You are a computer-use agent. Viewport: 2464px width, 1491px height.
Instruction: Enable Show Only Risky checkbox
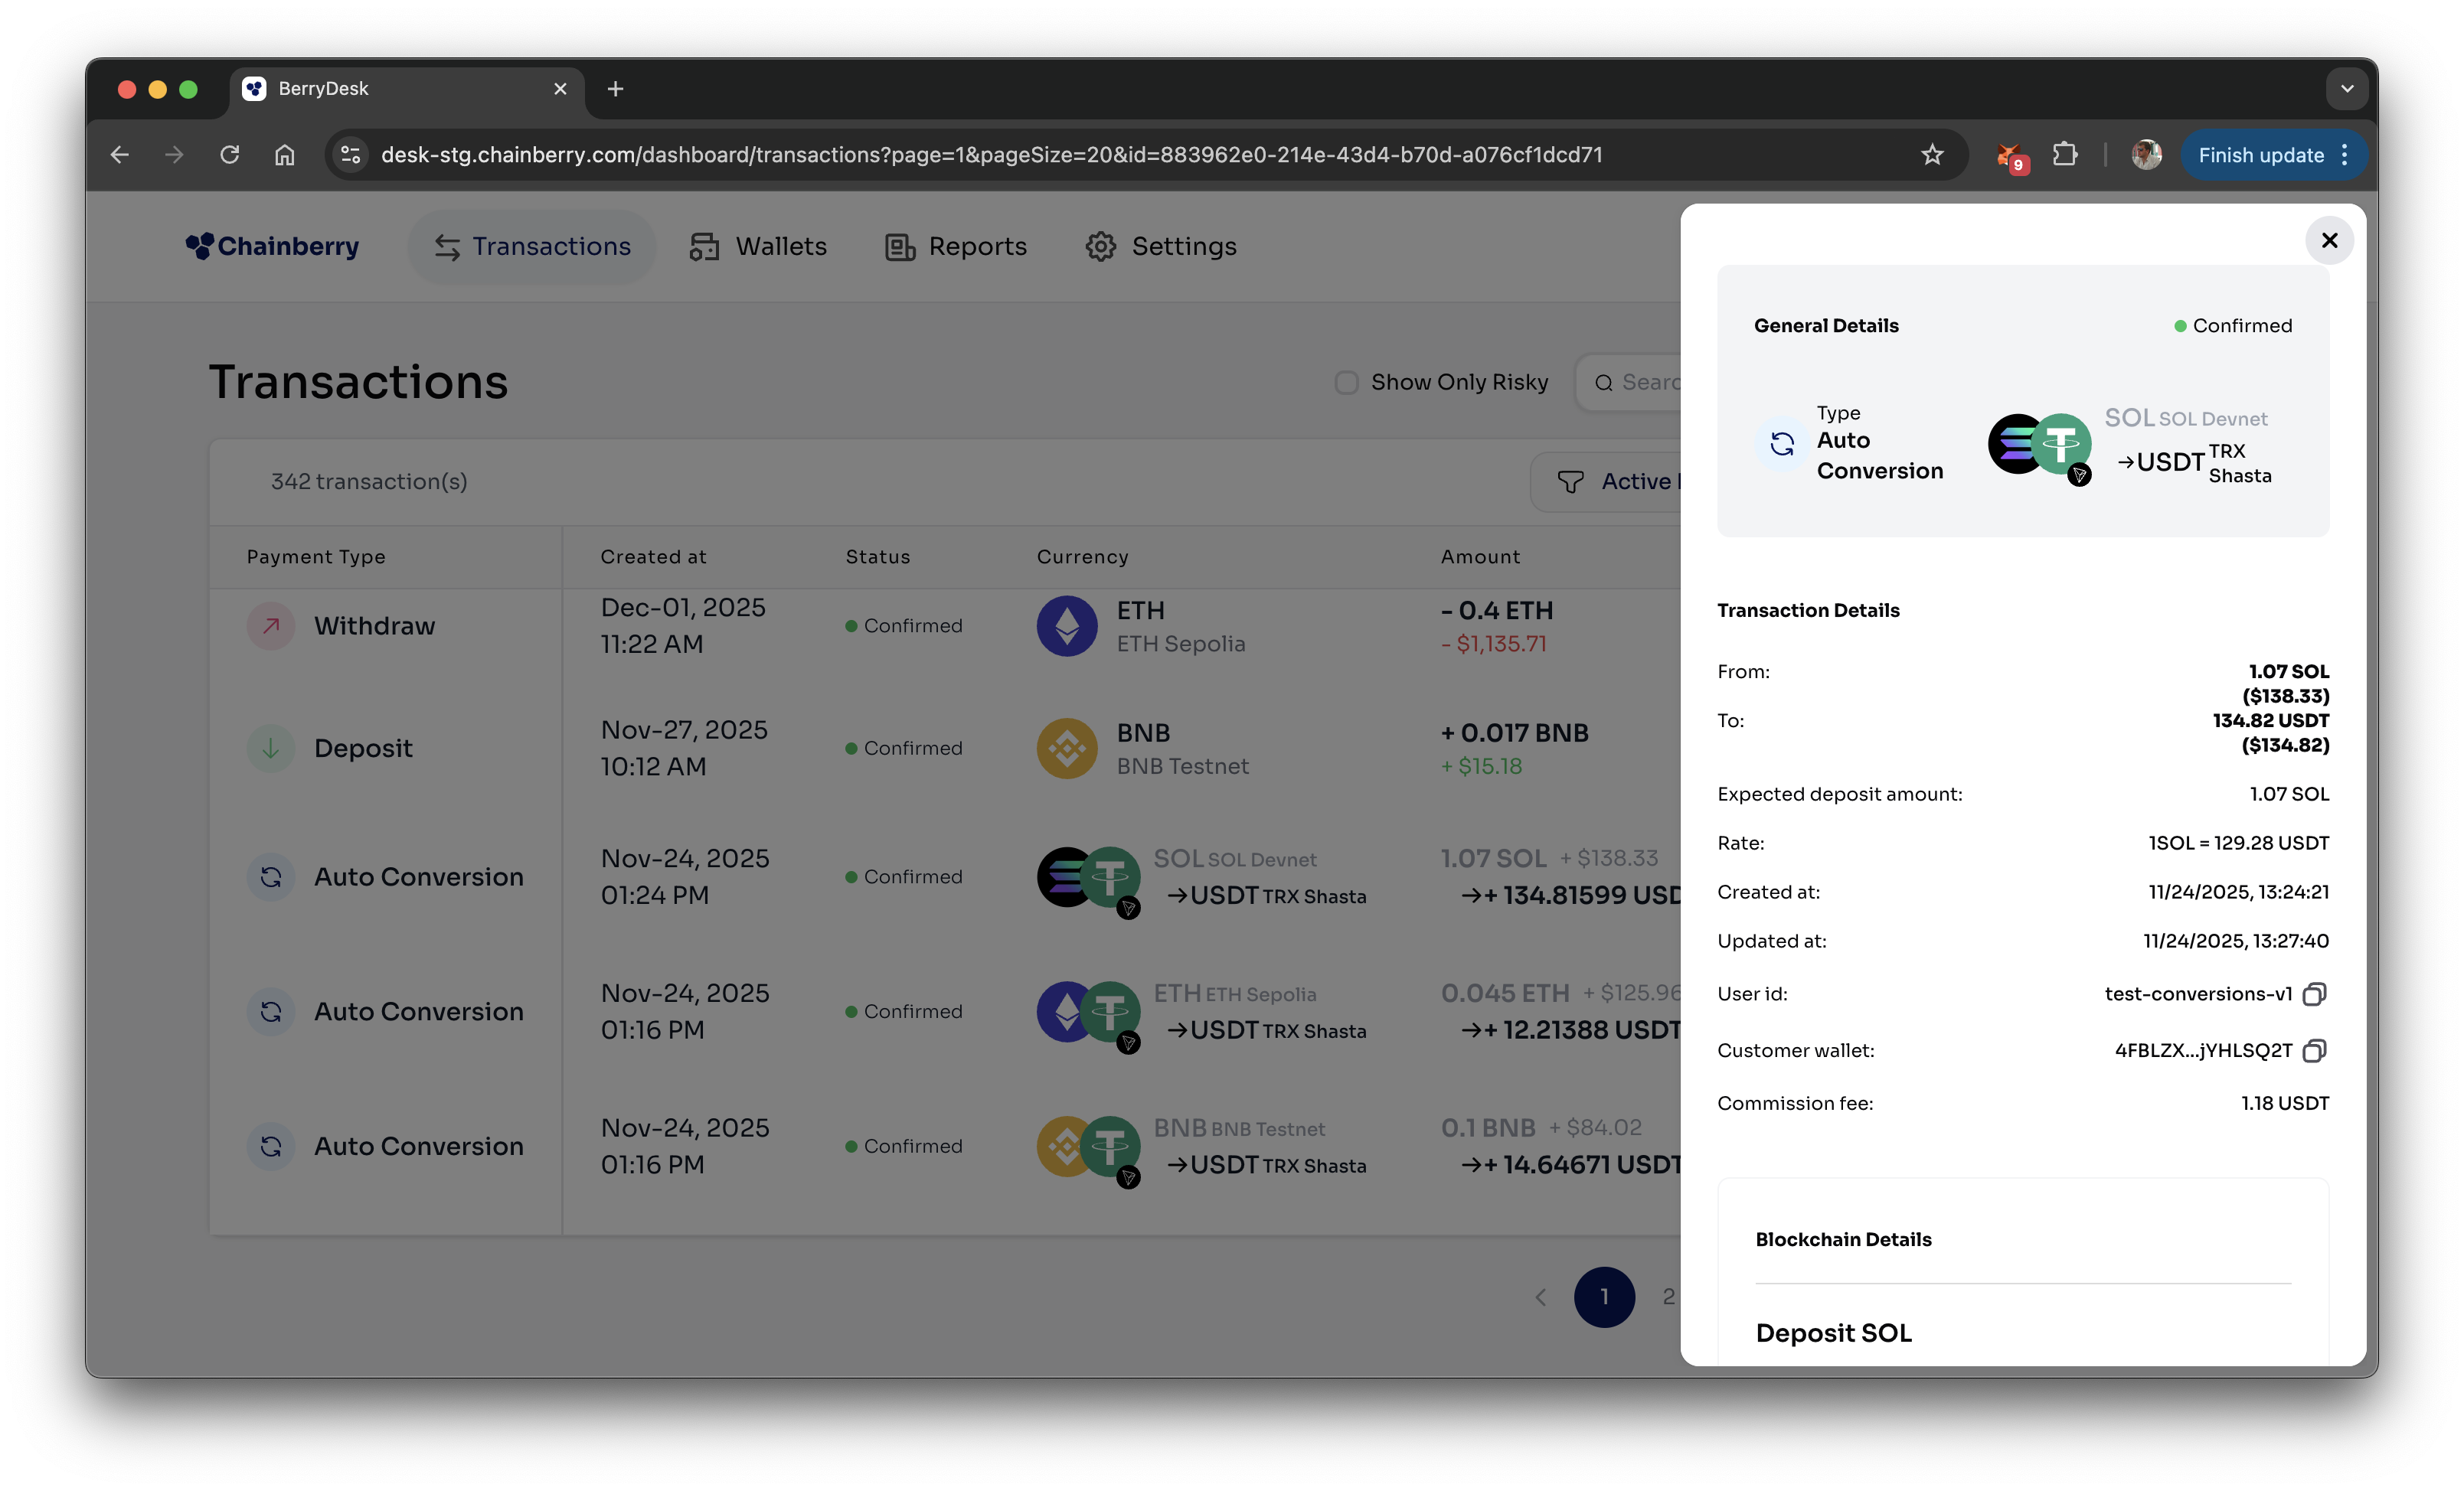[1346, 383]
